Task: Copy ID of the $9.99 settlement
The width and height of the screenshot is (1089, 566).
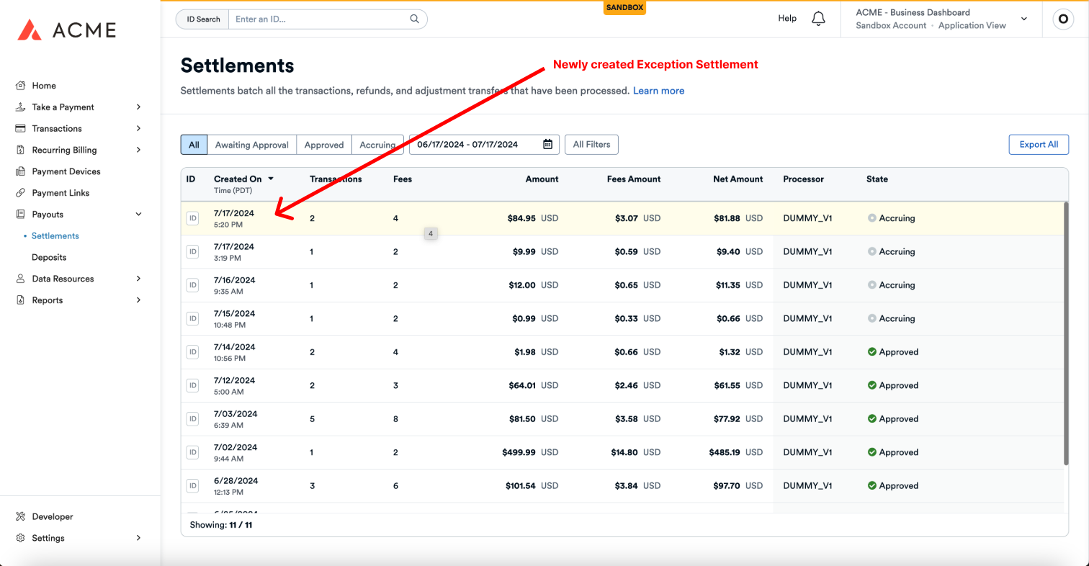Action: click(192, 251)
